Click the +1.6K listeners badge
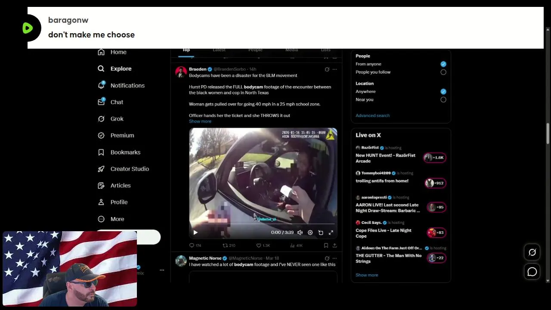 coord(434,158)
